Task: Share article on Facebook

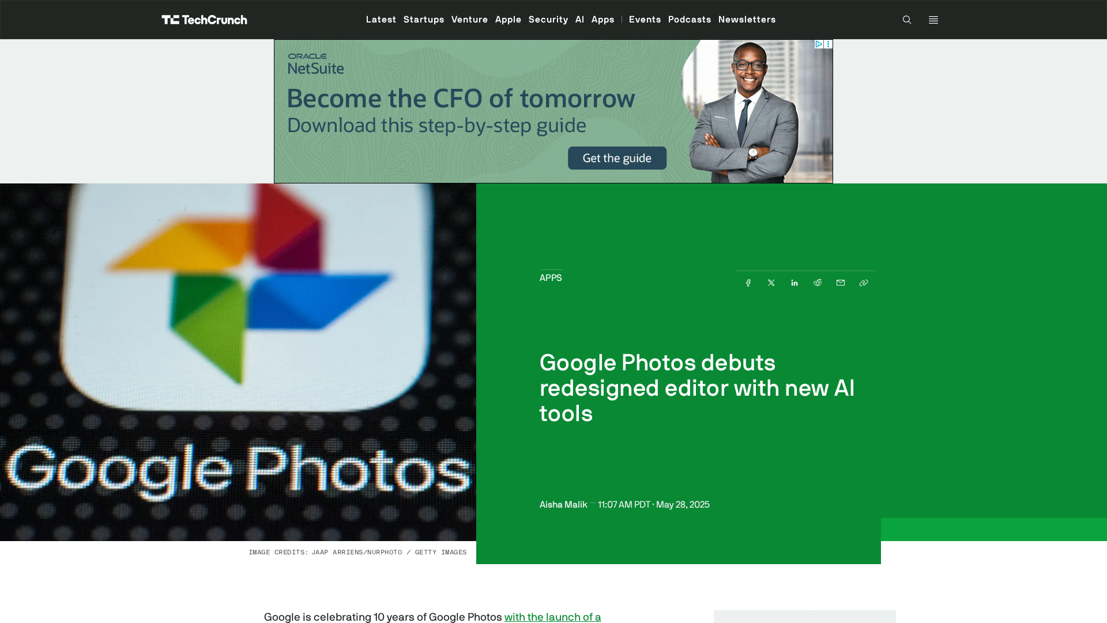Action: pyautogui.click(x=748, y=283)
